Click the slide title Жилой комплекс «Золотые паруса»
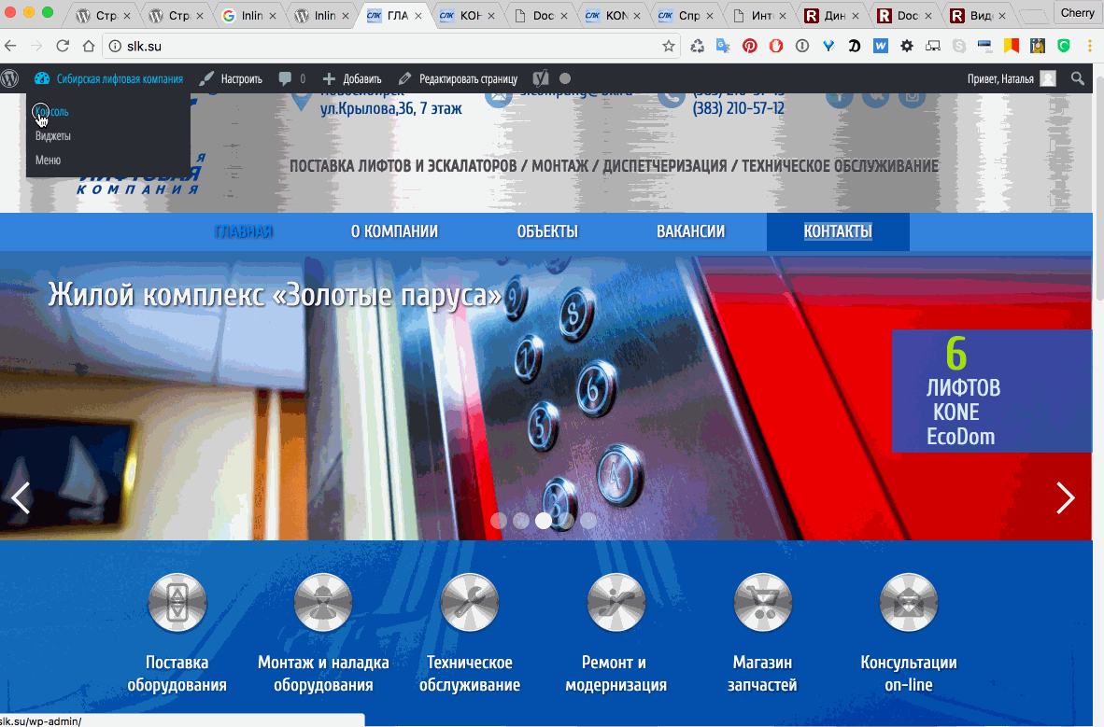This screenshot has height=727, width=1104. pyautogui.click(x=275, y=295)
